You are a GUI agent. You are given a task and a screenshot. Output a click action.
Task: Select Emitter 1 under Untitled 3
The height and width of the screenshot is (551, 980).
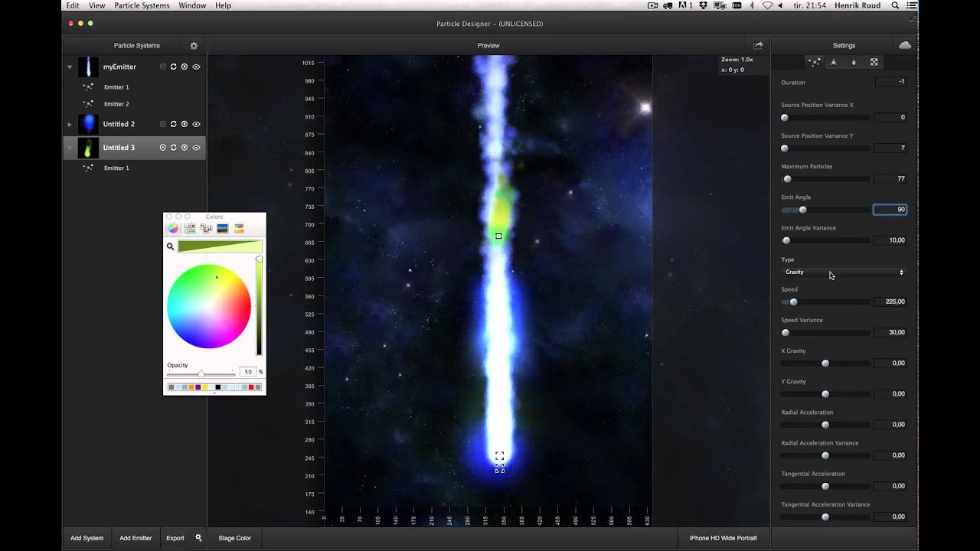point(116,168)
